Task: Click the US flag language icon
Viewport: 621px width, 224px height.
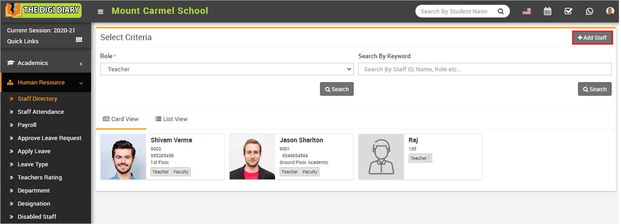Action: [527, 11]
